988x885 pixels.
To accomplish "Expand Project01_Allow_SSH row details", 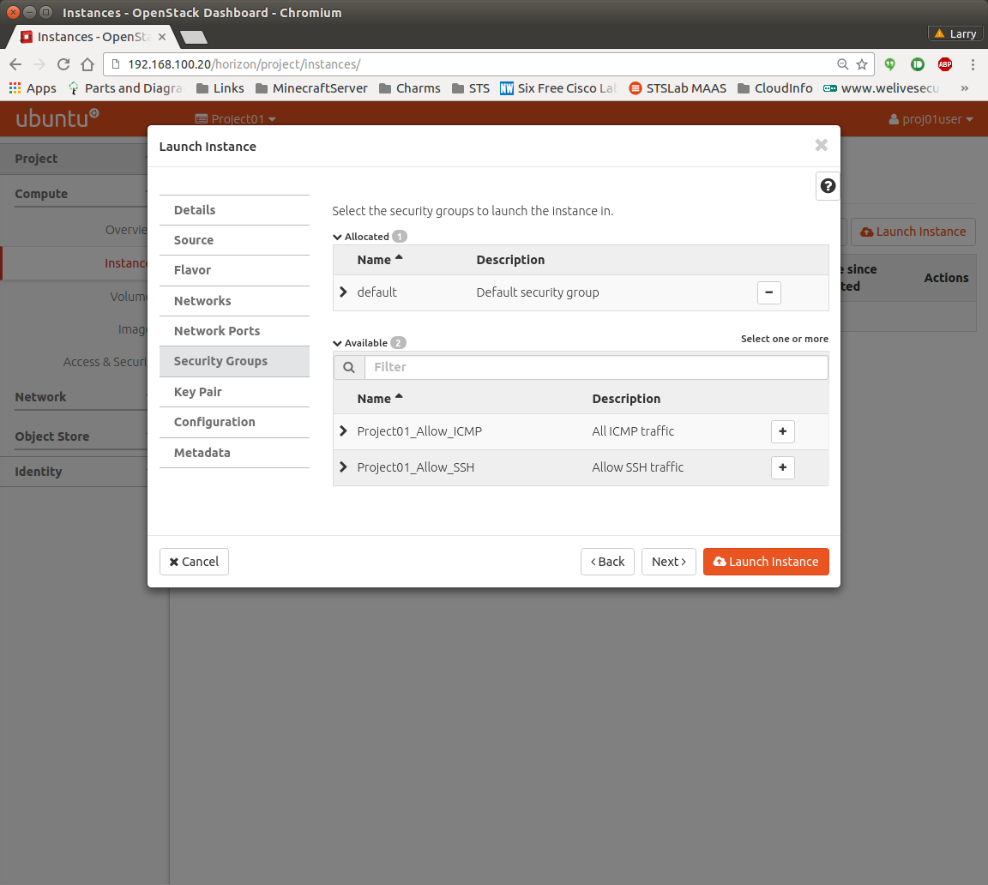I will (x=344, y=467).
